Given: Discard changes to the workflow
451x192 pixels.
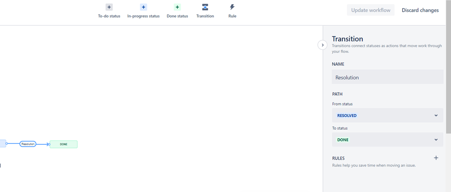Looking at the screenshot, I should click(x=420, y=10).
